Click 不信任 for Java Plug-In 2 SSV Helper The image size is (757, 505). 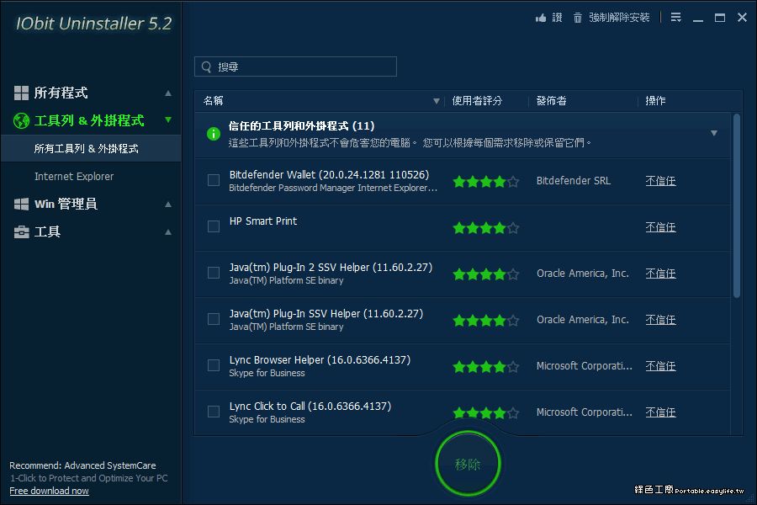click(660, 274)
